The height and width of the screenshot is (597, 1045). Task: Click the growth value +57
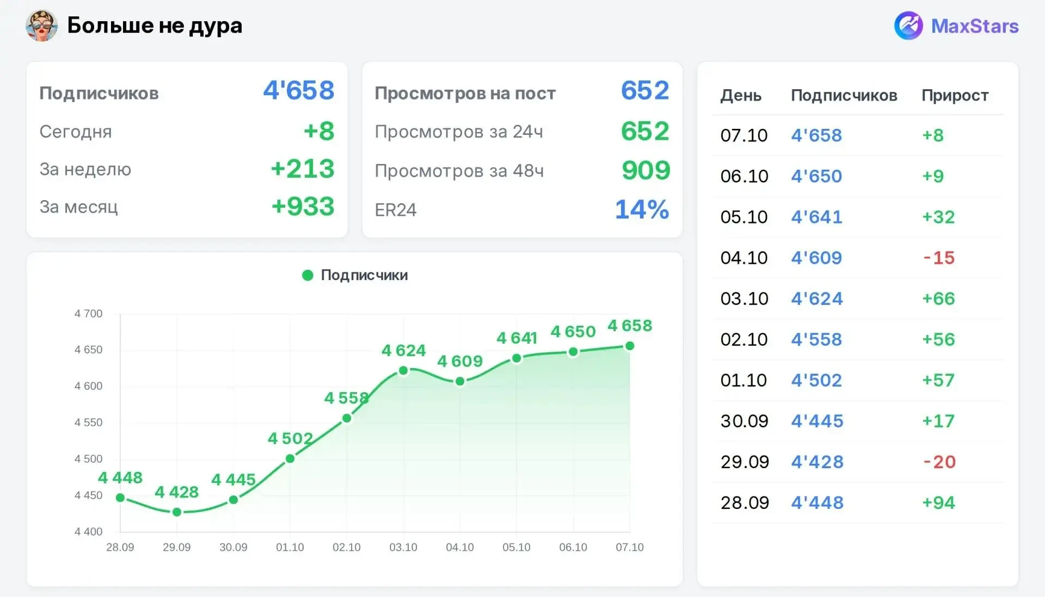click(938, 380)
